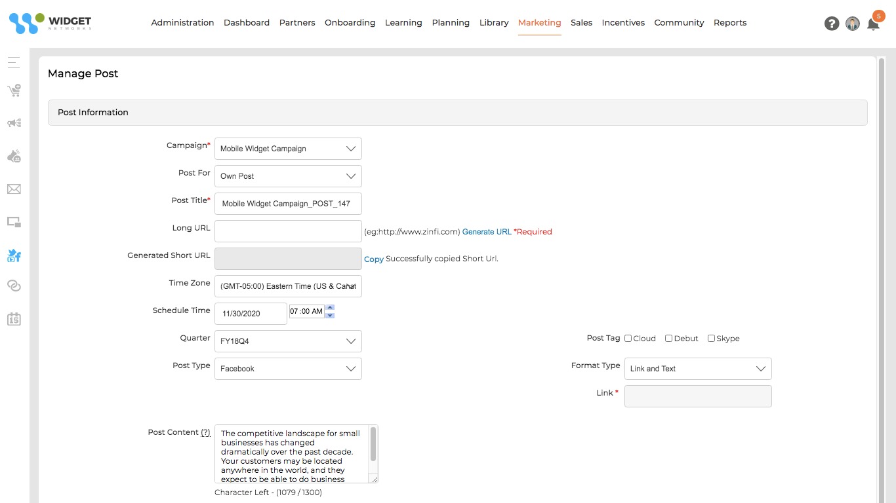Click the 07:00 AM time field
Screen dimensions: 896x503
pyautogui.click(x=306, y=311)
